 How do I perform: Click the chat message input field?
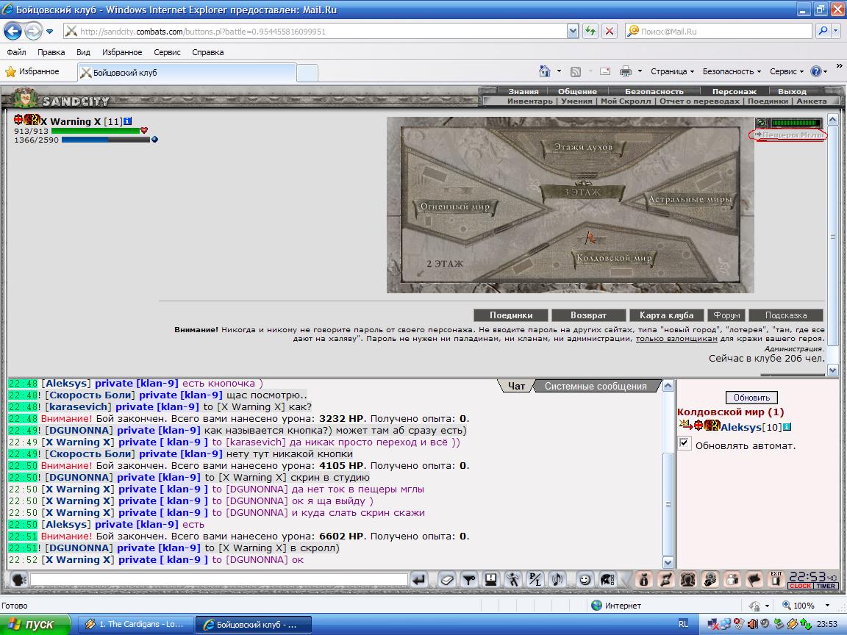(219, 580)
